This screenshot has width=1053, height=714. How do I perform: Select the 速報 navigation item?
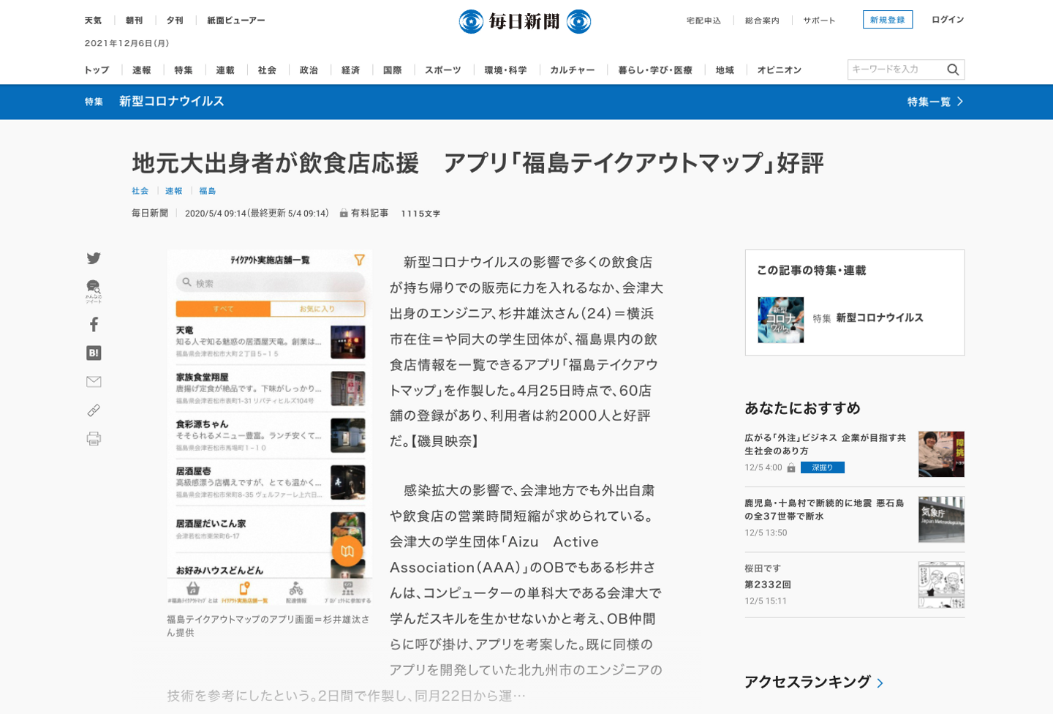coord(142,70)
